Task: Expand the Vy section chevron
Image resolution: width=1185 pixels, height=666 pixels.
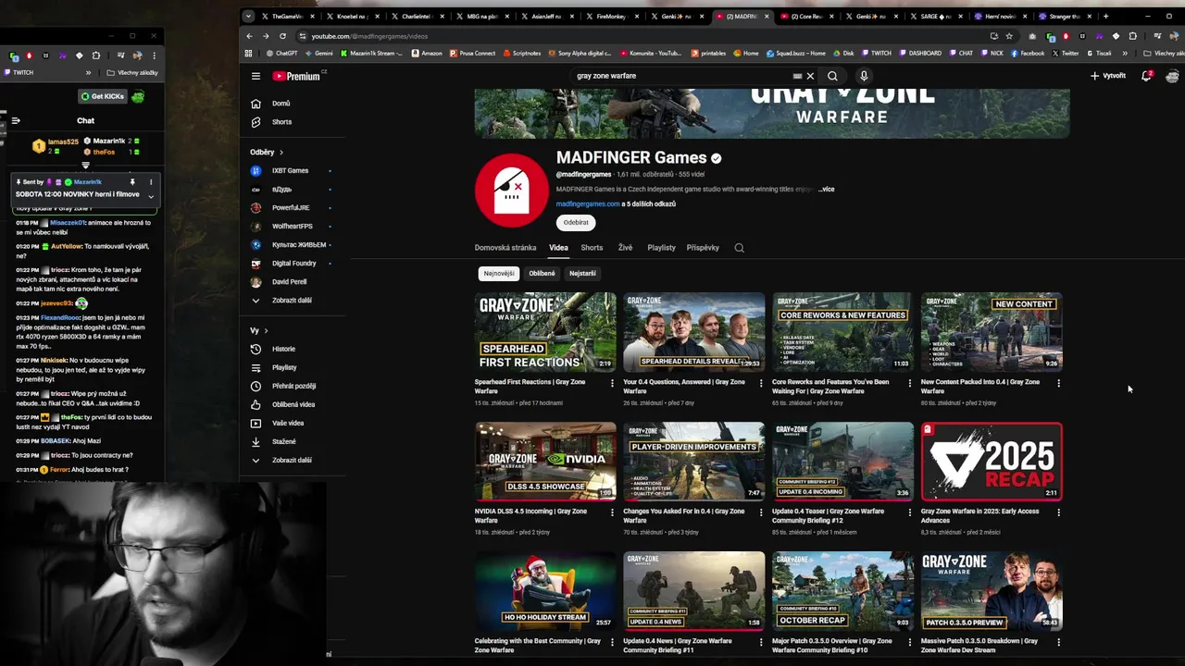Action: pos(266,330)
